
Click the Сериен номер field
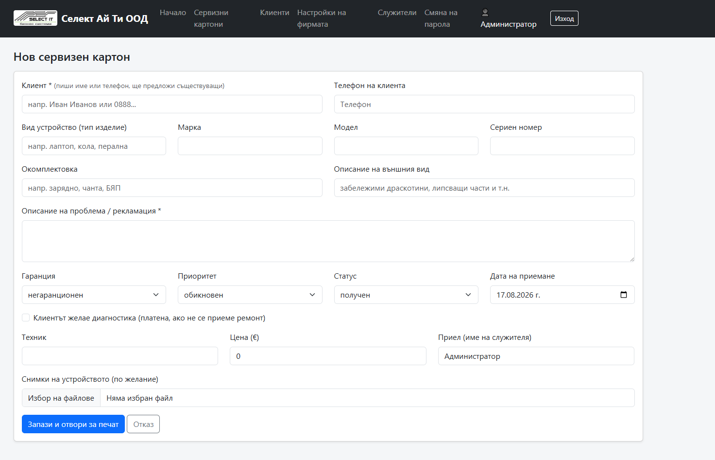pyautogui.click(x=562, y=146)
